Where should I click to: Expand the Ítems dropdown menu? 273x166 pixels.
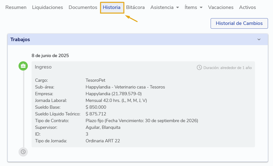194,7
